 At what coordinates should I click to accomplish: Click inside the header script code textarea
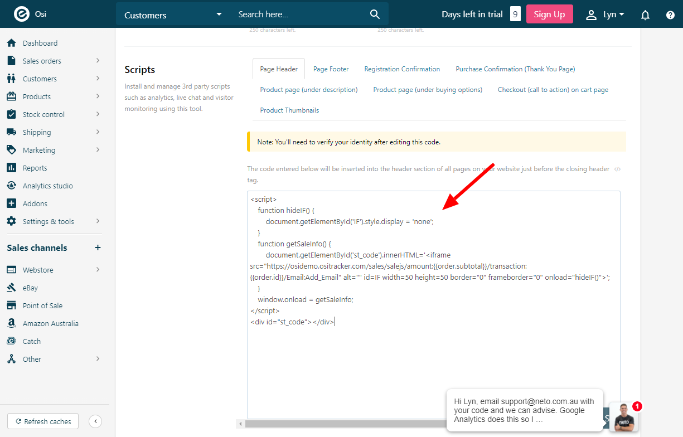pos(434,304)
